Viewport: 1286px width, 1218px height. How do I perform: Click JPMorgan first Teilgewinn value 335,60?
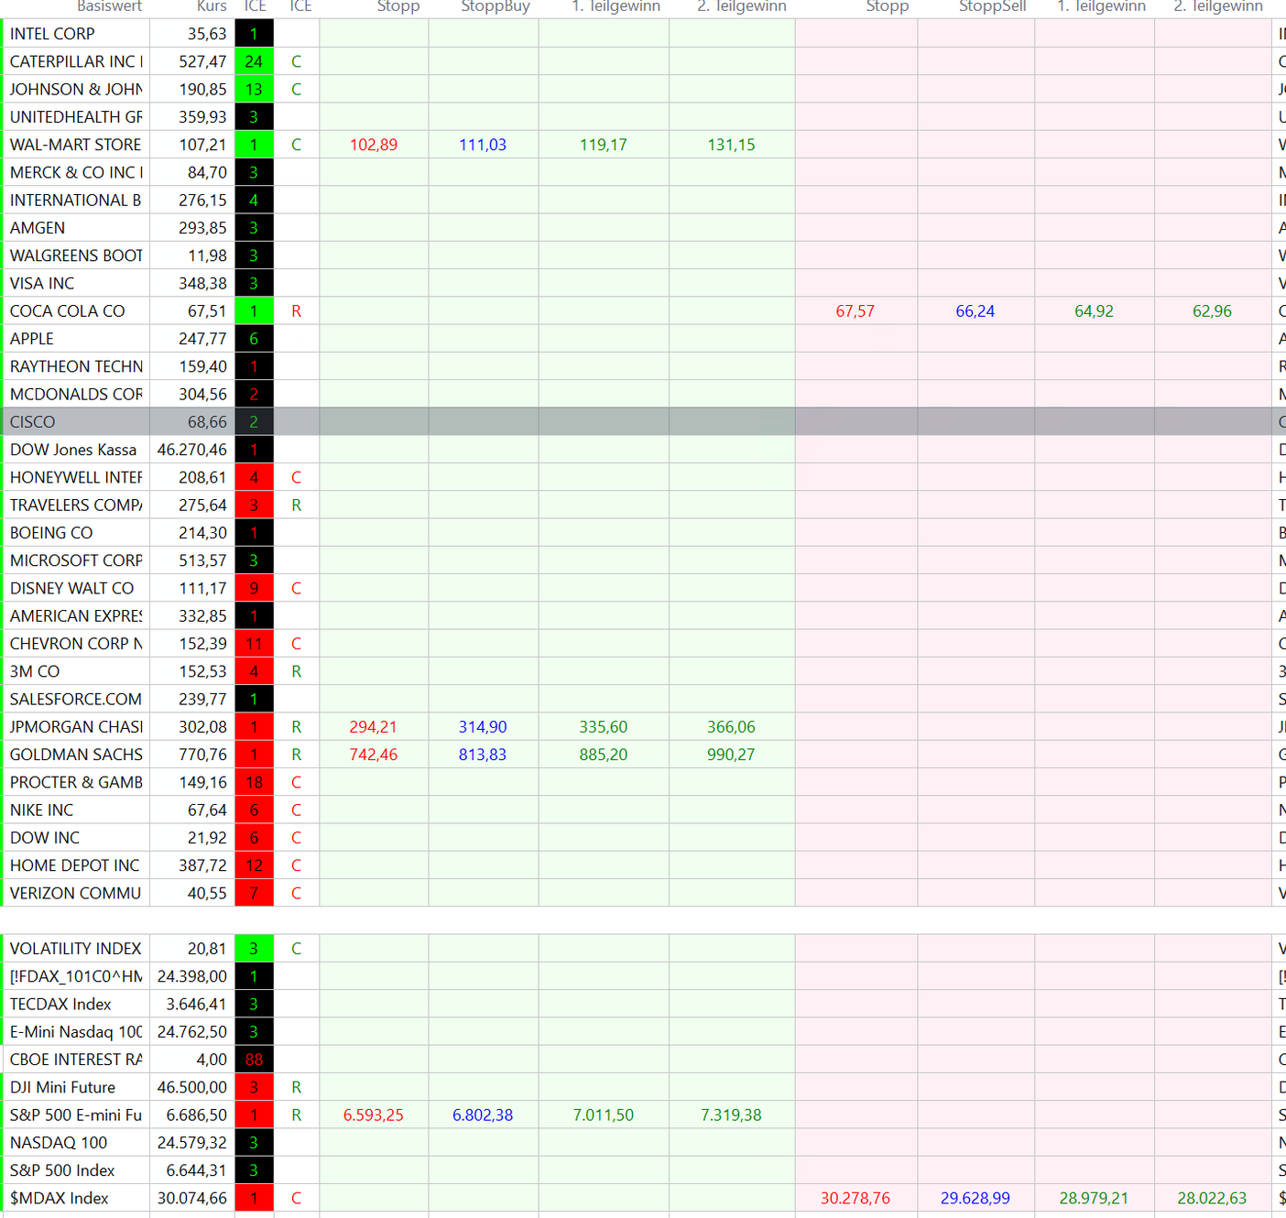click(x=603, y=727)
